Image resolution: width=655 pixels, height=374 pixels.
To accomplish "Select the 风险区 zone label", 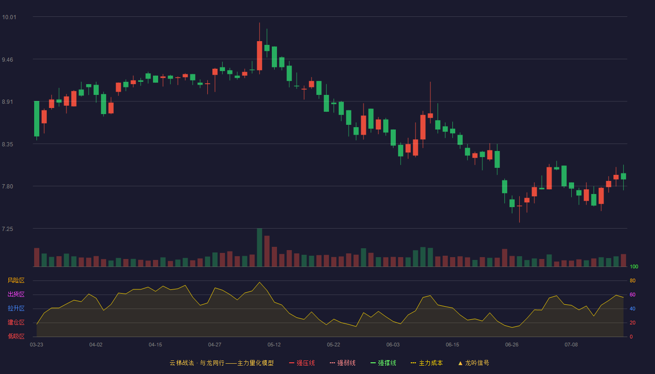I will click(16, 280).
